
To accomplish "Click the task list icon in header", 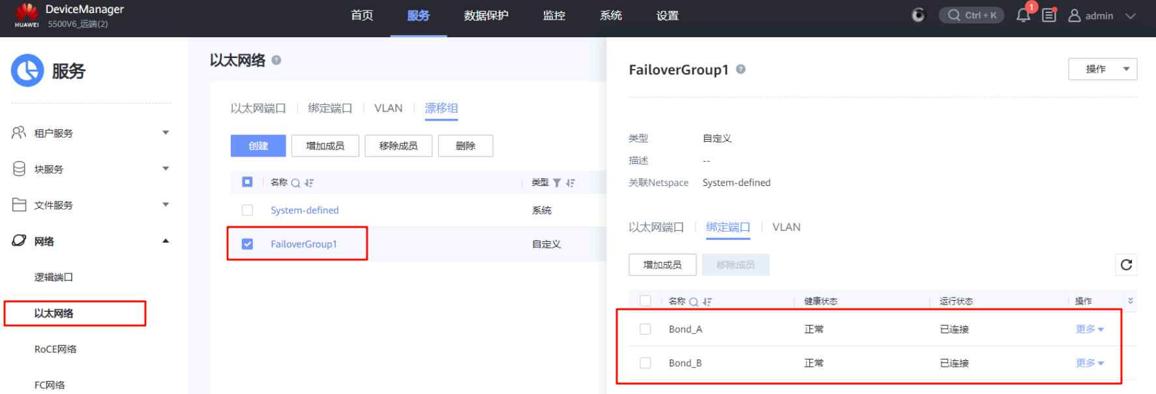I will (1049, 16).
